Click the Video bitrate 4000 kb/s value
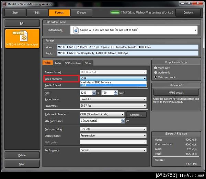The width and height of the screenshot is (206, 179). (x=191, y=140)
